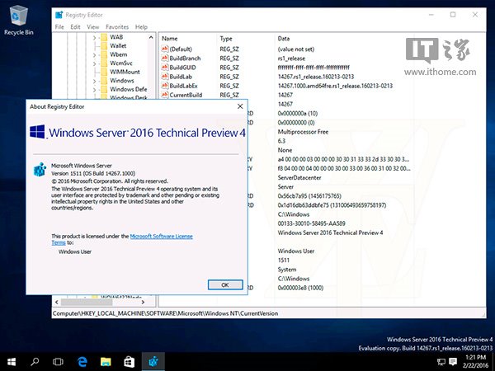
Task: Expand the WcmSvc tree node
Action: coord(94,63)
